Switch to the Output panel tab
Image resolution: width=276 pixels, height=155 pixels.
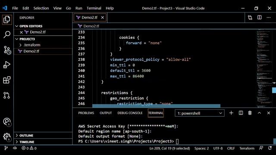[106, 113]
